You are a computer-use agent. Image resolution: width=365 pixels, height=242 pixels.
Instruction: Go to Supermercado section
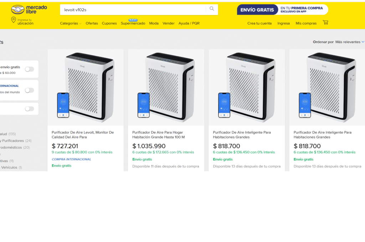coord(133,24)
